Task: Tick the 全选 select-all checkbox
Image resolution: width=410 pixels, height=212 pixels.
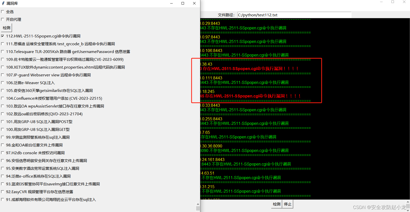Action: point(3,12)
